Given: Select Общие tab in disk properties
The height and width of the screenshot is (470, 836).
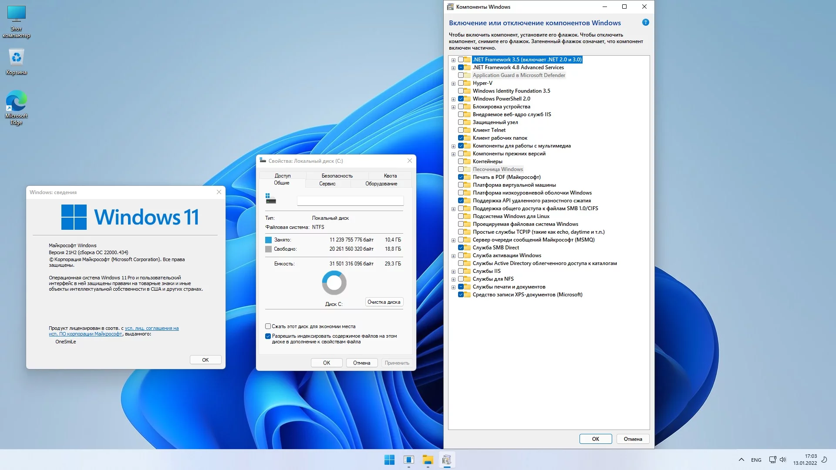Looking at the screenshot, I should click(x=281, y=183).
